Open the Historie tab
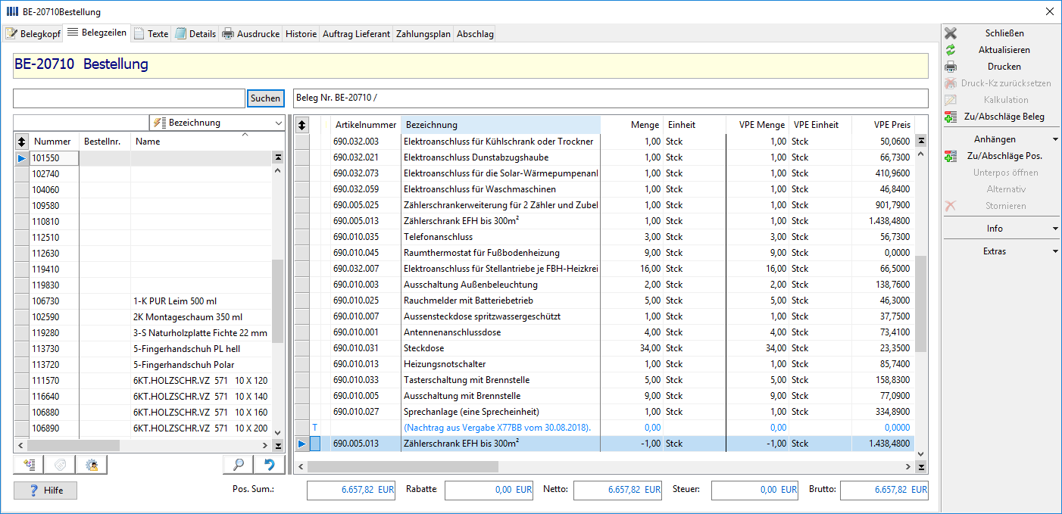Image resolution: width=1062 pixels, height=514 pixels. point(301,33)
